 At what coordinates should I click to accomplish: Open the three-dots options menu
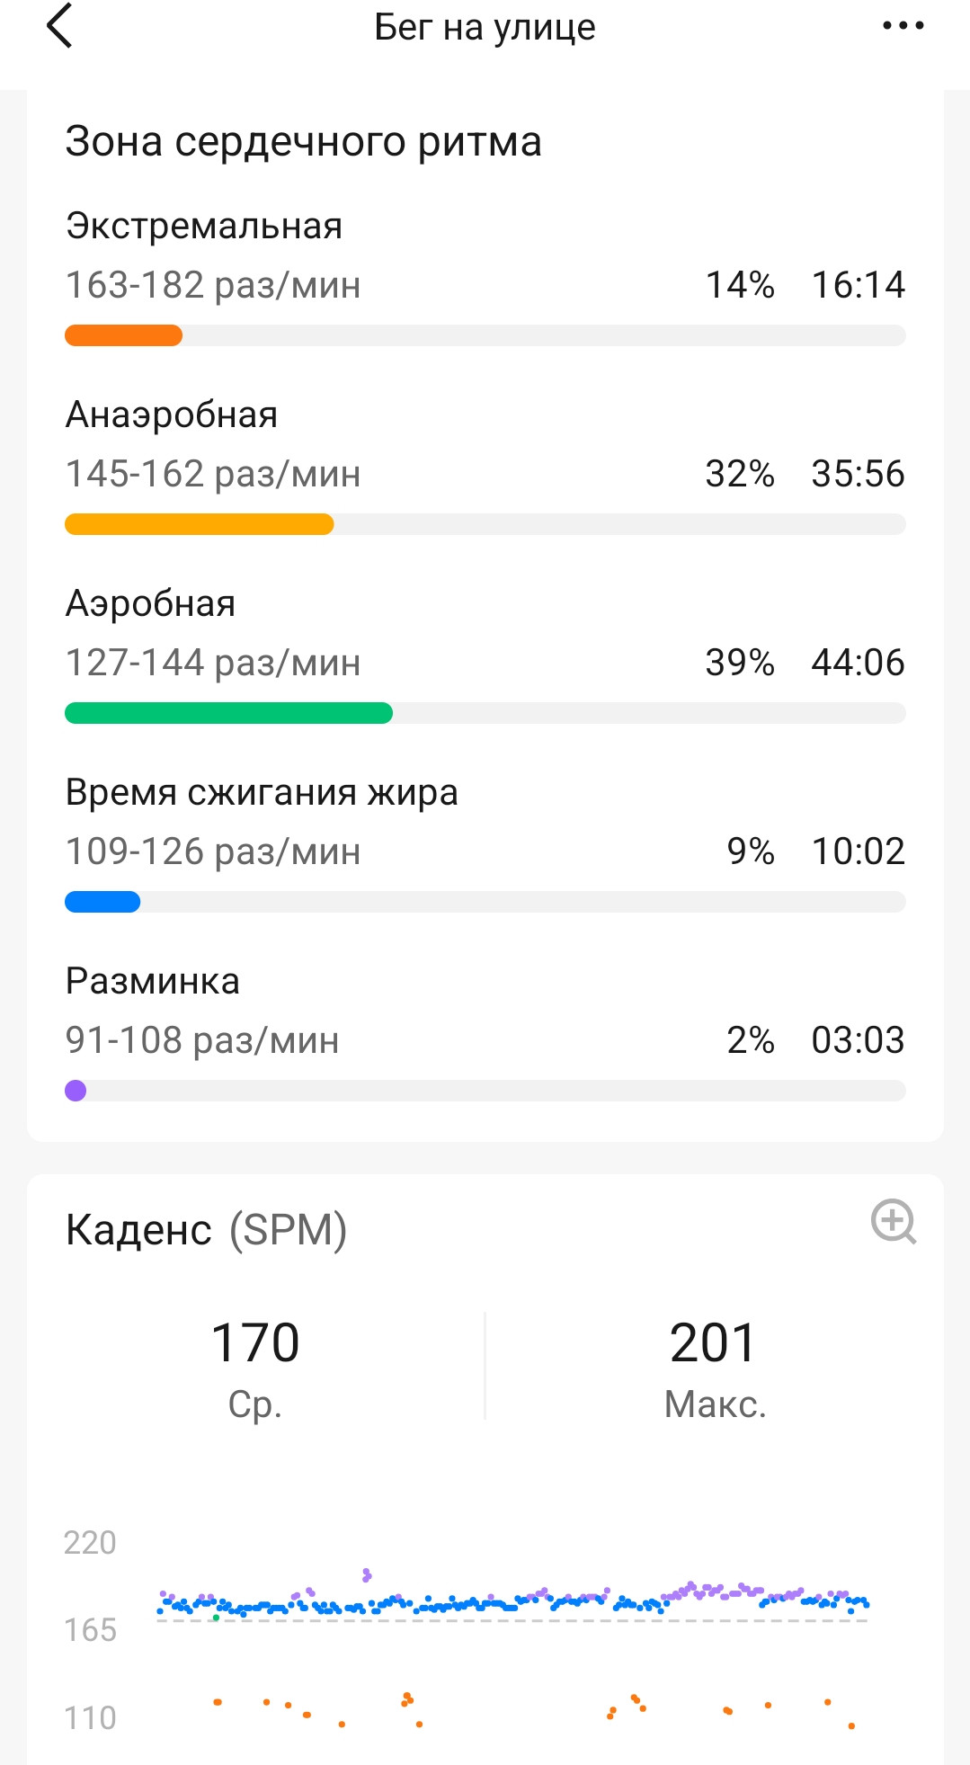point(903,26)
